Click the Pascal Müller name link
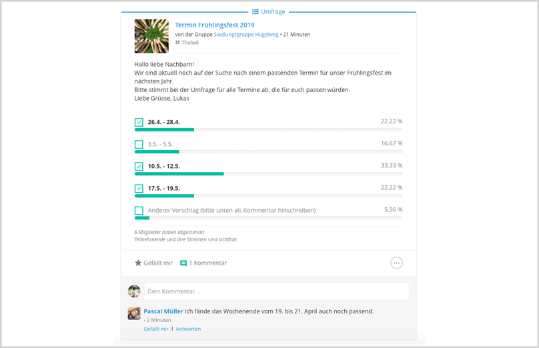Image resolution: width=539 pixels, height=348 pixels. point(163,311)
